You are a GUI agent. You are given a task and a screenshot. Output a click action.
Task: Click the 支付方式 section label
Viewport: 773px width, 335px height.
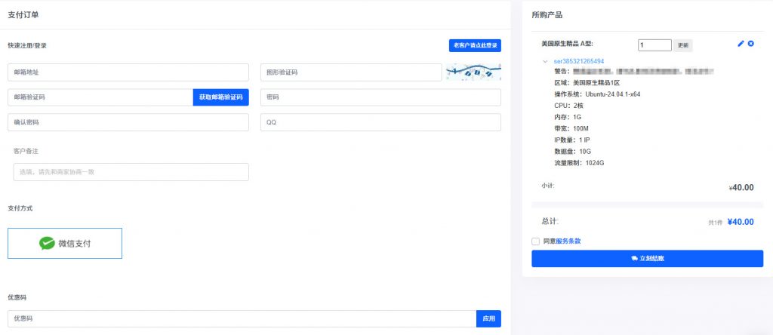coord(20,208)
